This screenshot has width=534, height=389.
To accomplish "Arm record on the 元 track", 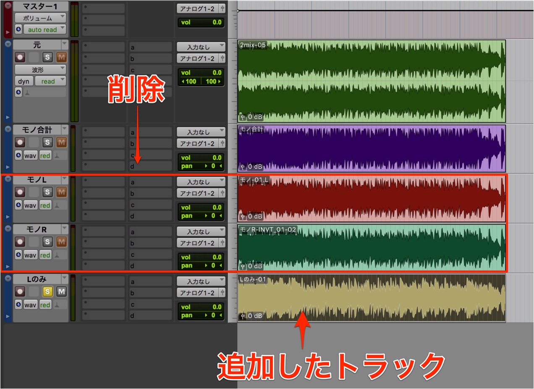I will click(20, 57).
